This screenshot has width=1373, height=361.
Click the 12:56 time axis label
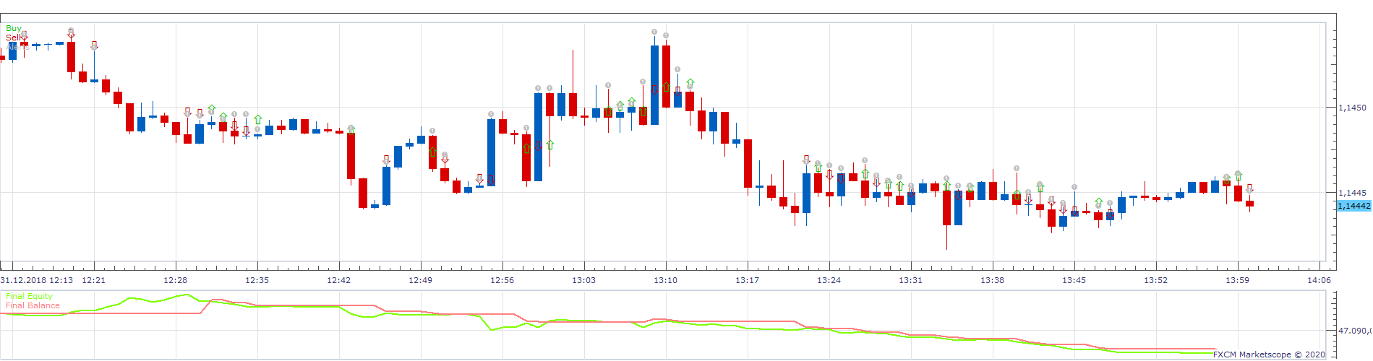(502, 280)
